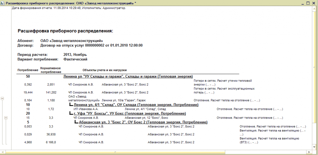Viewport: 318px width, 155px height.
Task: Open group 'Ленина ул "УУ Склады и гаражи"'
Action: click(x=128, y=76)
